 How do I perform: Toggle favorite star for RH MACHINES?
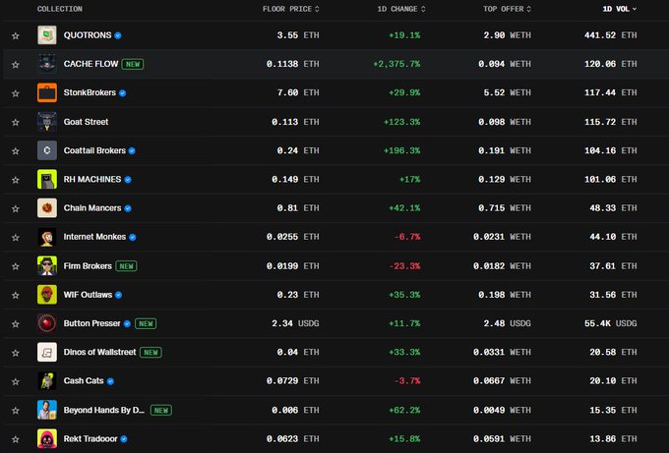pos(16,180)
